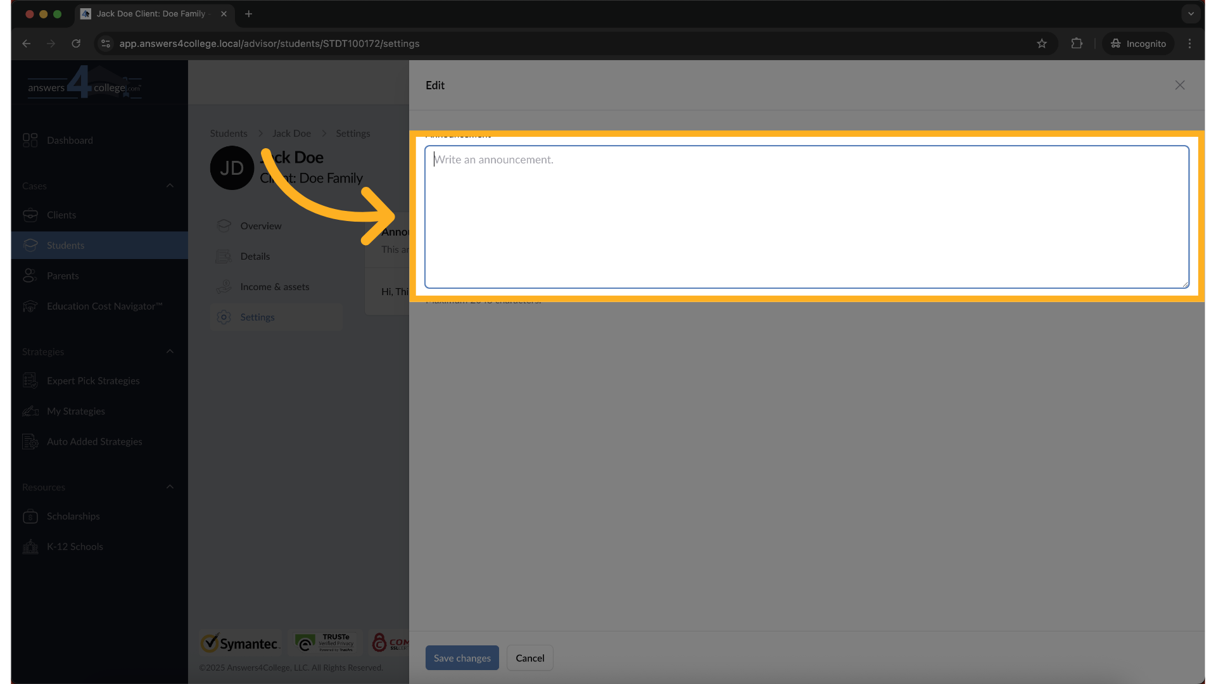Screen dimensions: 1216x684
Task: Click the K-12 Schools building icon
Action: pyautogui.click(x=30, y=547)
